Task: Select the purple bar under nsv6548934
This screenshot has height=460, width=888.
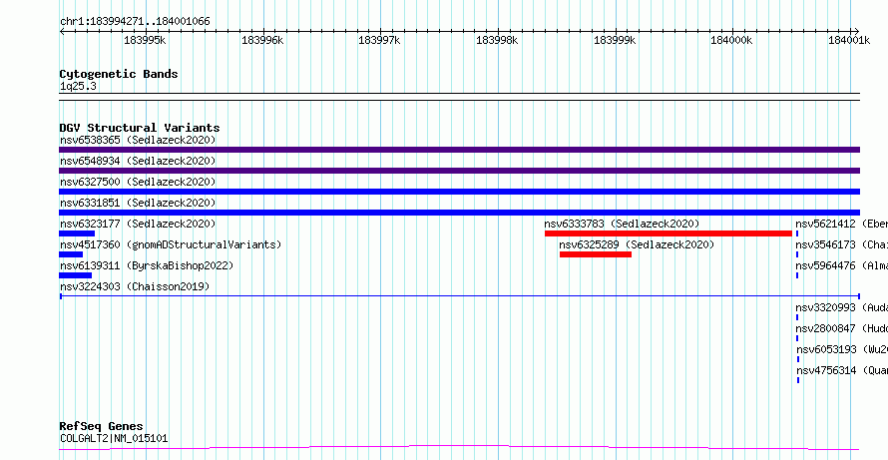Action: tap(459, 171)
